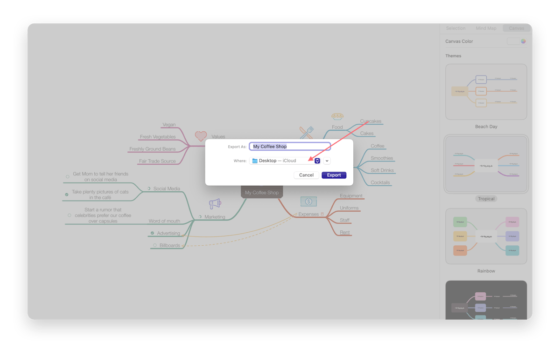Screen dimensions: 560x343
Task: Click the cupcake icon above Food
Action: pyautogui.click(x=337, y=116)
